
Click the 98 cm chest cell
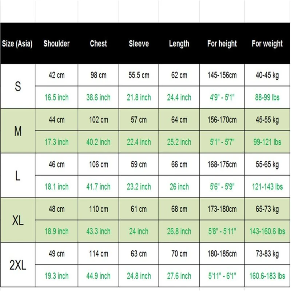point(98,75)
